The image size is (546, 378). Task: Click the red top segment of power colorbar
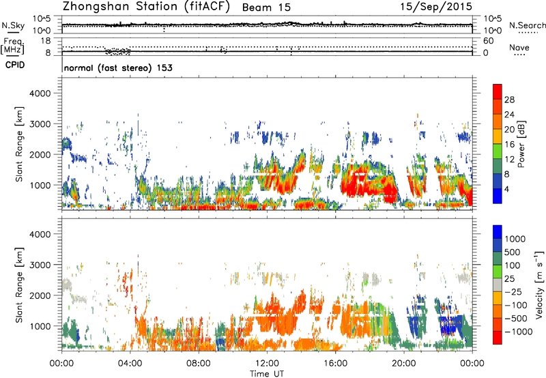coord(498,92)
